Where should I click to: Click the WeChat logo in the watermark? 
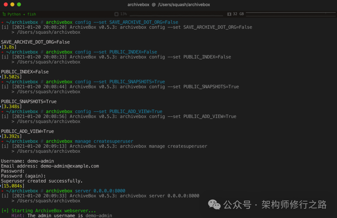[214, 204]
